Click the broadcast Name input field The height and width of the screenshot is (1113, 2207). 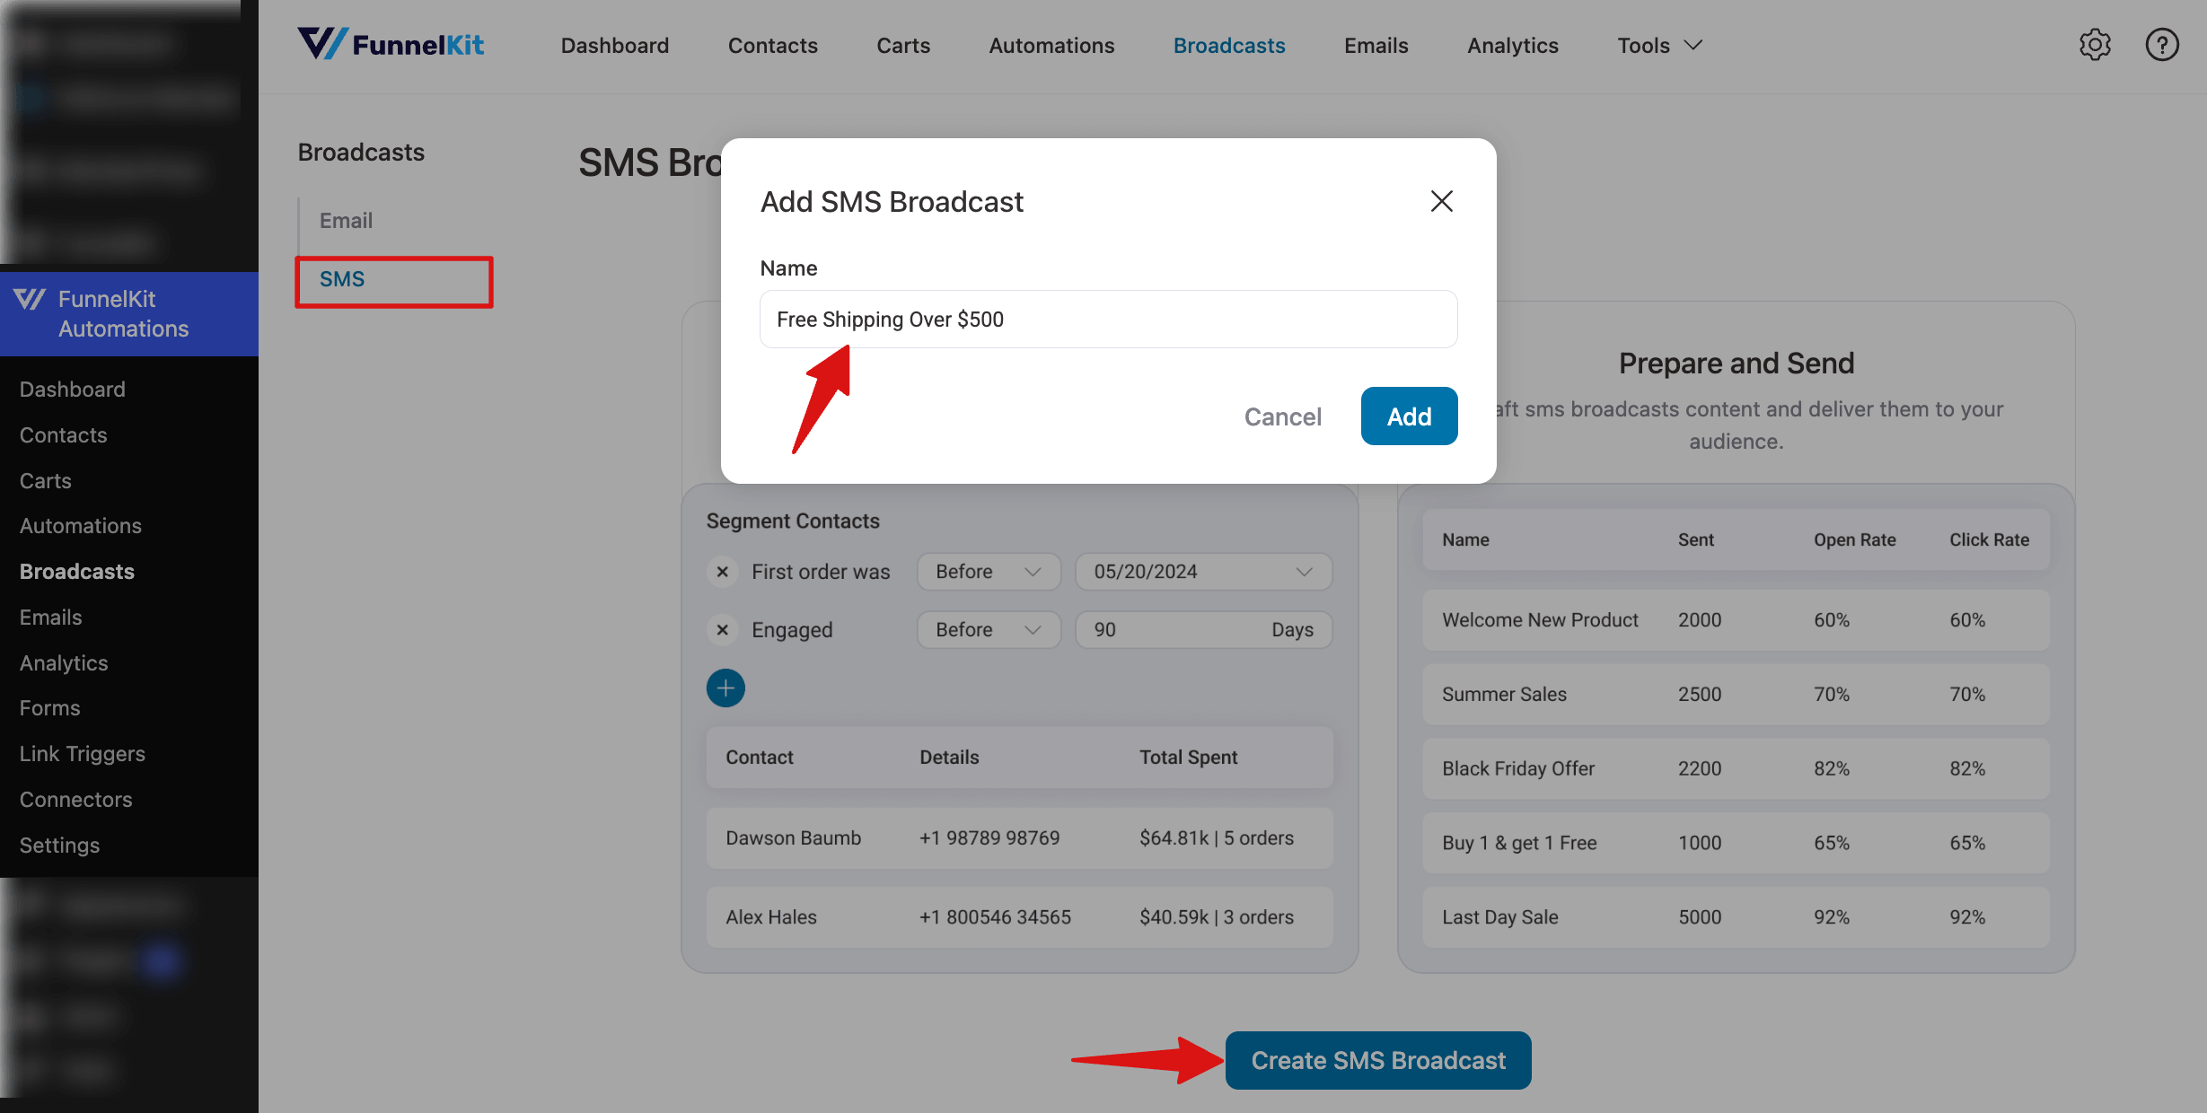1107,319
